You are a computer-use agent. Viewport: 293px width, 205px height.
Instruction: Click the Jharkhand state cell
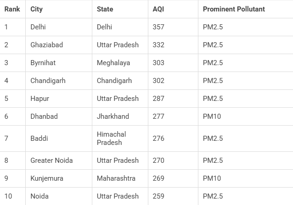point(113,116)
